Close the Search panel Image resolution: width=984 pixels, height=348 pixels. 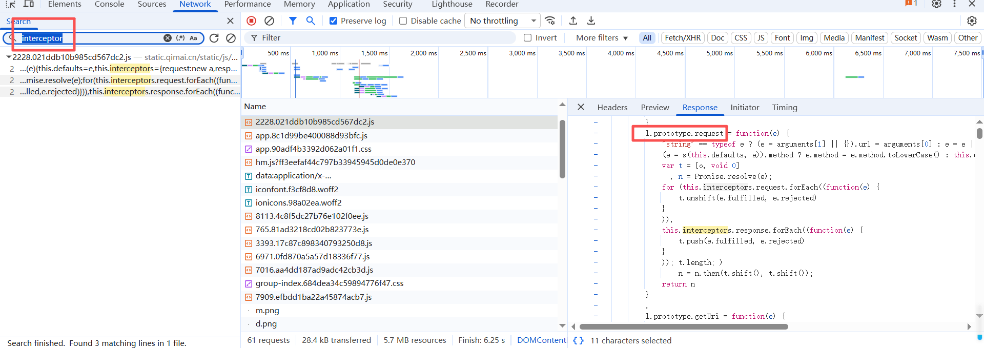(x=230, y=21)
